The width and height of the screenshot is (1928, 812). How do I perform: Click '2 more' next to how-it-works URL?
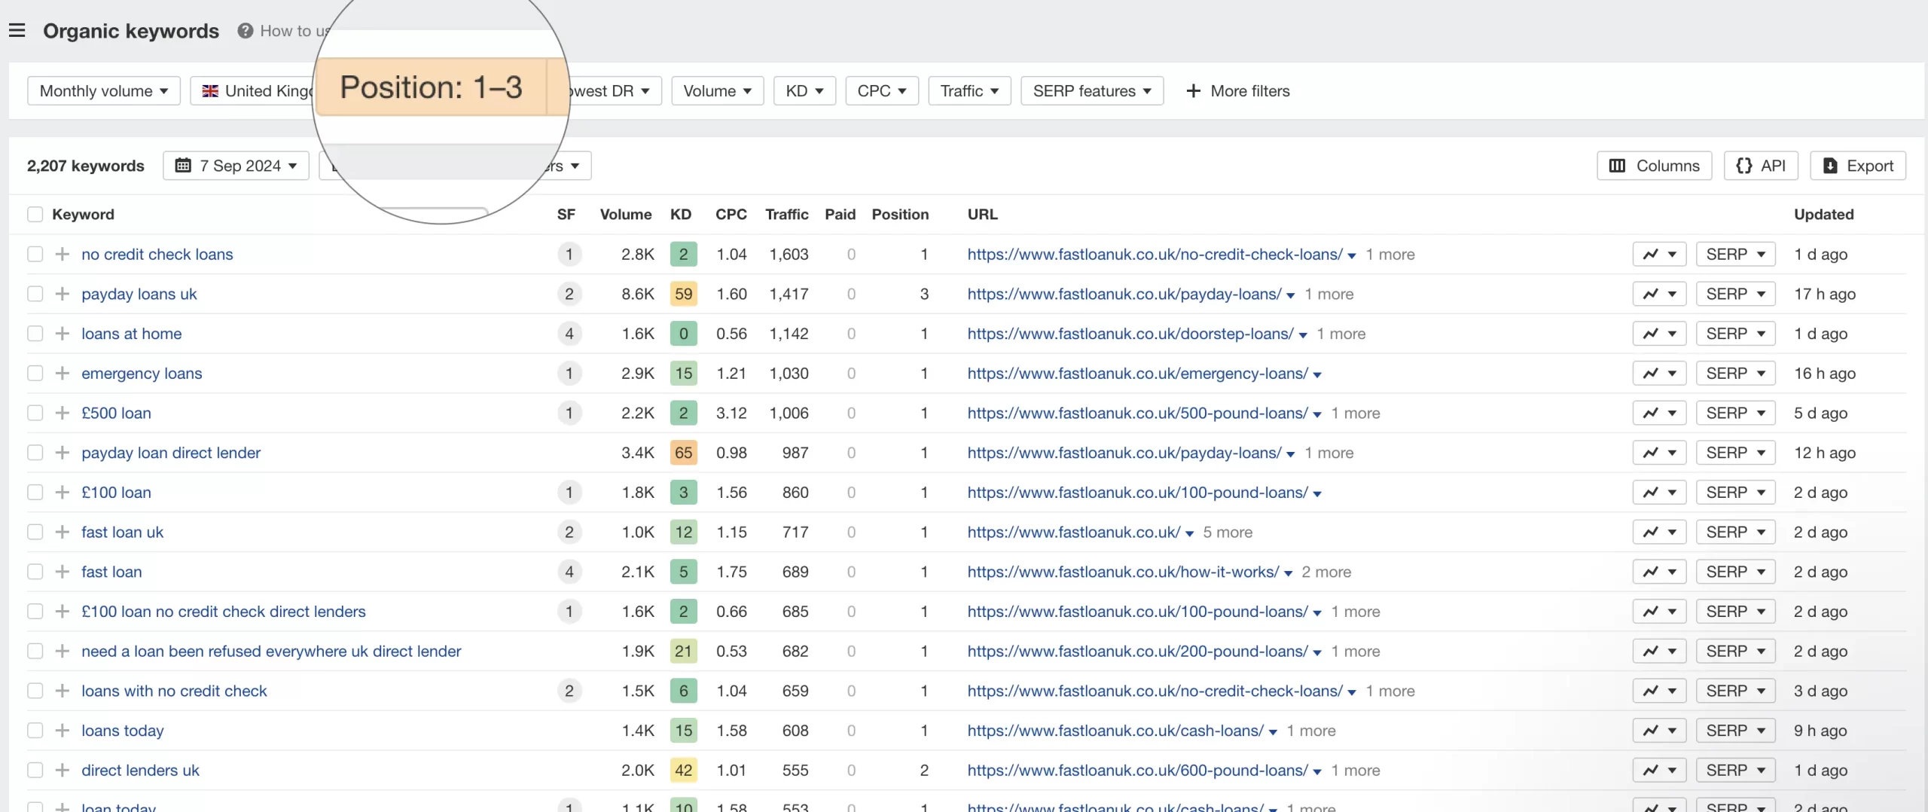1326,572
